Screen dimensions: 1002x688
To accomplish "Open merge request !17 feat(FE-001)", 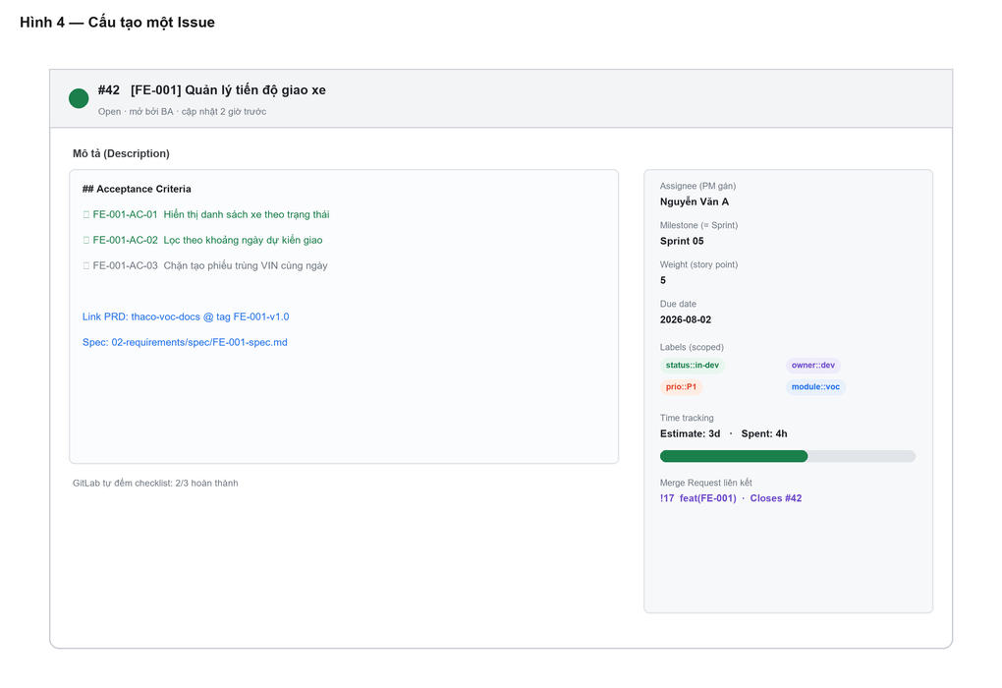I will [x=697, y=498].
